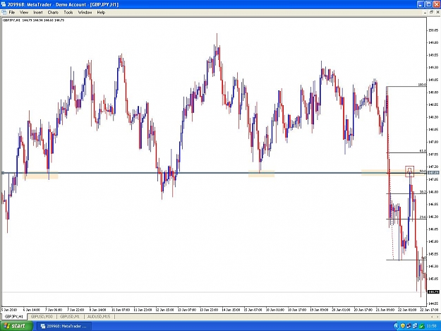Viewport: 441px width, 331px height.
Task: Click the Fibonacci 23.6 level label
Action: [x=423, y=217]
